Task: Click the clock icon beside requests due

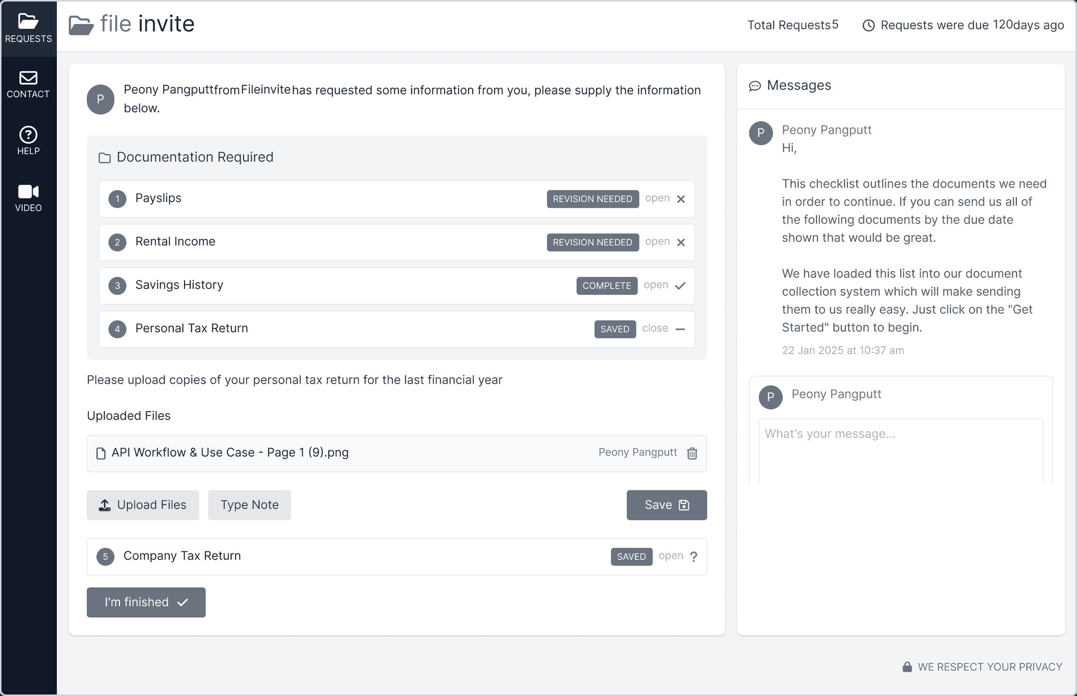Action: tap(869, 25)
